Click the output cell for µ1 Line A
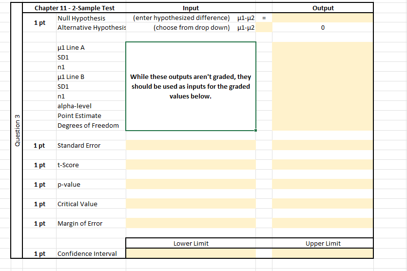Image resolution: width=407 pixels, height=271 pixels. [323, 47]
